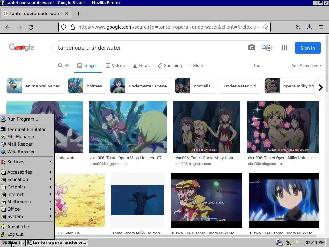Select the Images tab
329x247 pixels.
pos(87,66)
